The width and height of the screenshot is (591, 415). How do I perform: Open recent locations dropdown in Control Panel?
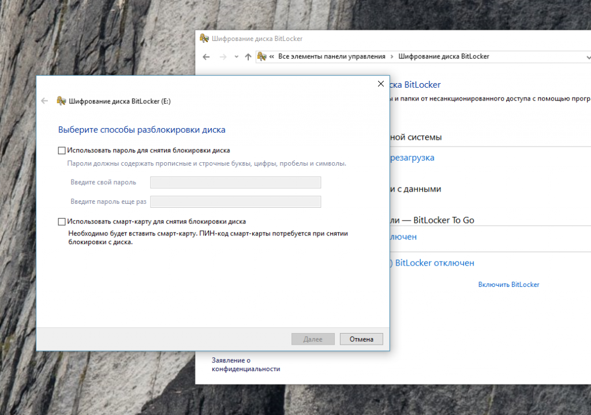tap(236, 57)
